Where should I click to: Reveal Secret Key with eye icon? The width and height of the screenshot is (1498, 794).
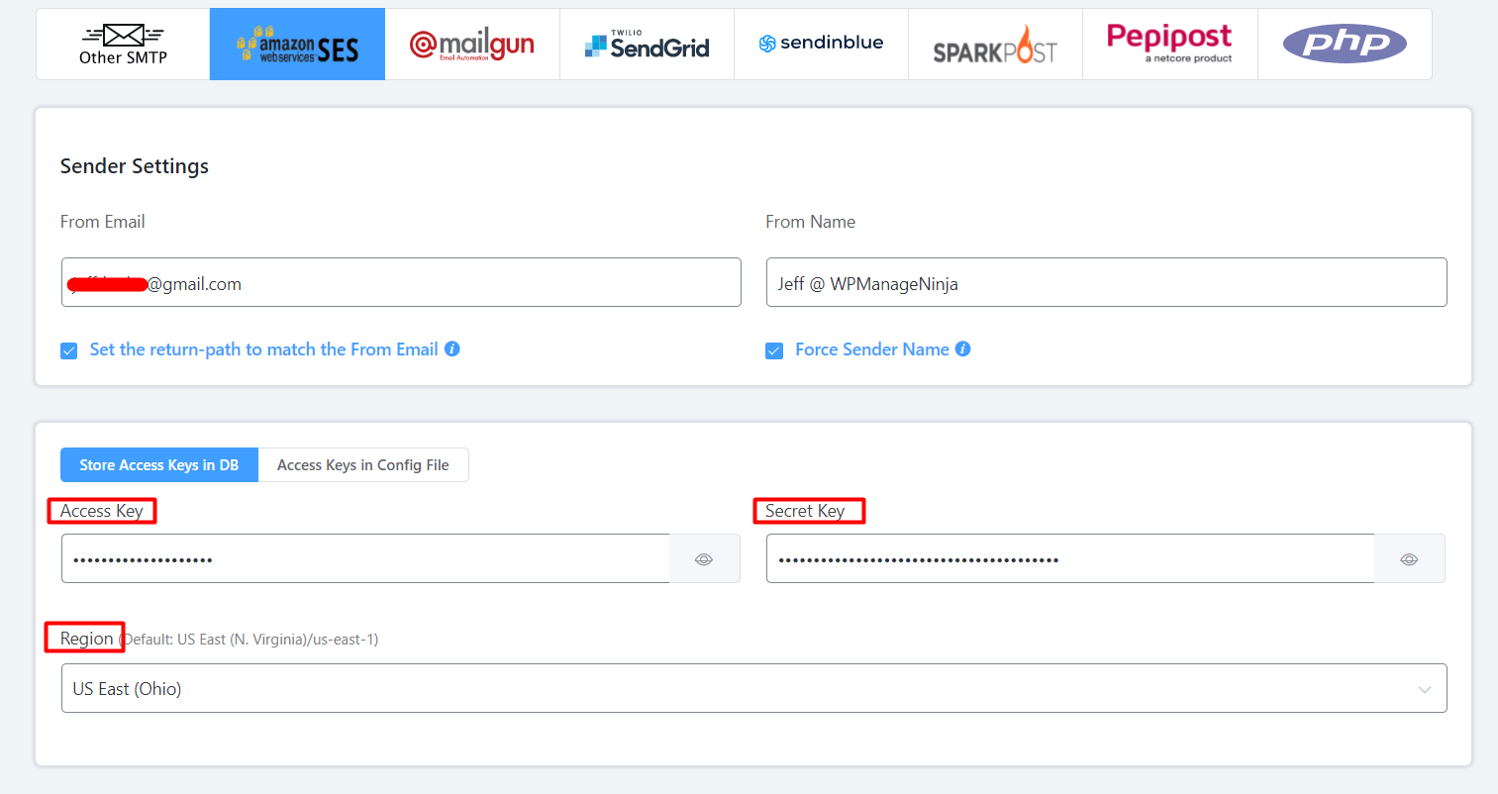1409,559
